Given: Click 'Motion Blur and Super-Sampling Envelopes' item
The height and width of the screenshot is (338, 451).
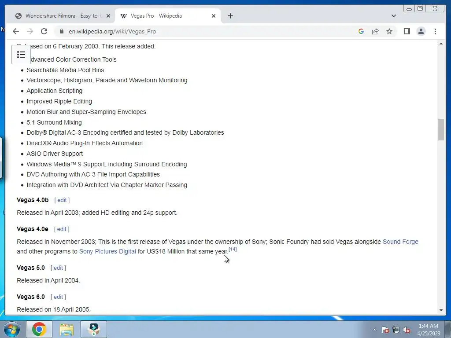Looking at the screenshot, I should pos(86,112).
